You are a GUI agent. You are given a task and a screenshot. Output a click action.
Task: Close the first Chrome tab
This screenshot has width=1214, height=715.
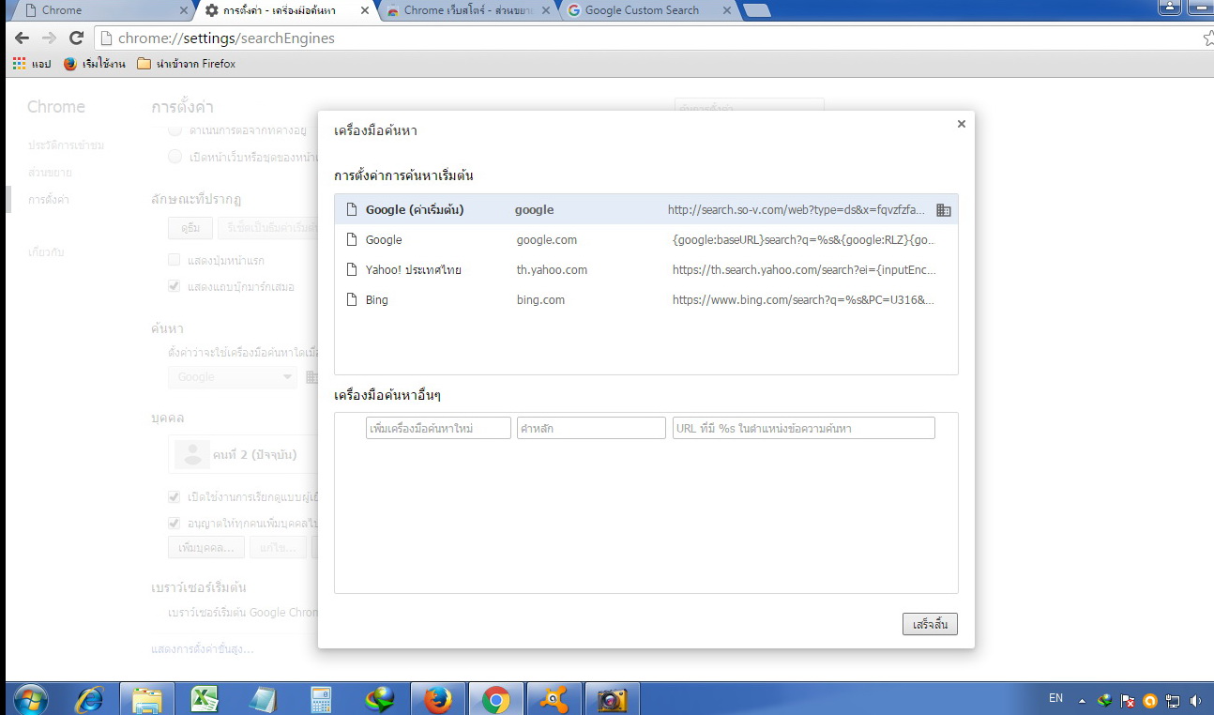(x=184, y=10)
